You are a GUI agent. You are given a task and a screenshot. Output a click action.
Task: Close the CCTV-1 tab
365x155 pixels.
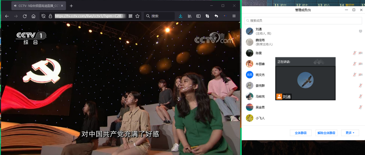[62, 6]
